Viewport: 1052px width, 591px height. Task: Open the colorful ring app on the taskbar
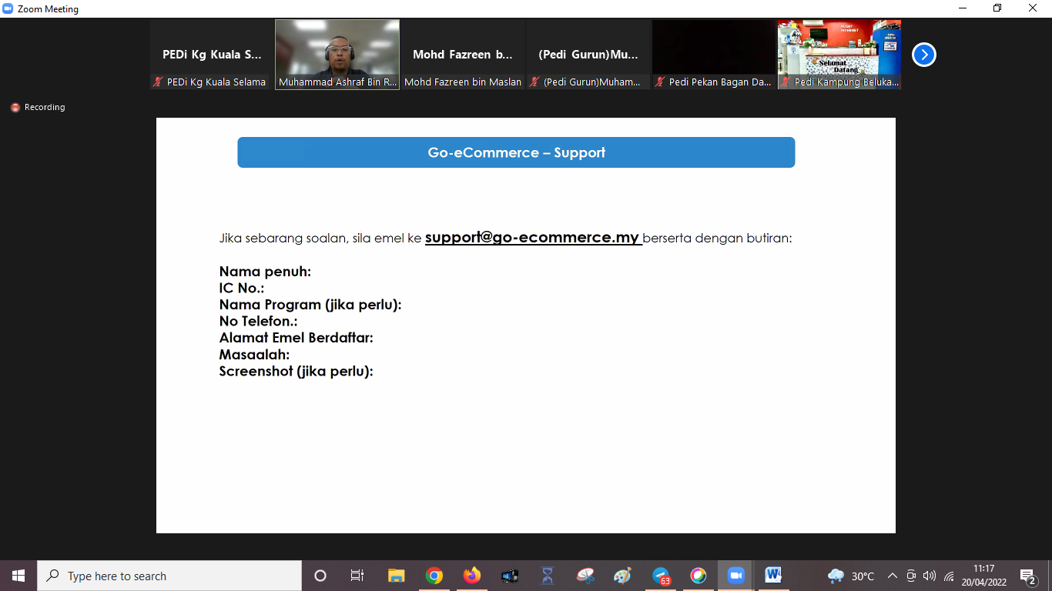699,576
